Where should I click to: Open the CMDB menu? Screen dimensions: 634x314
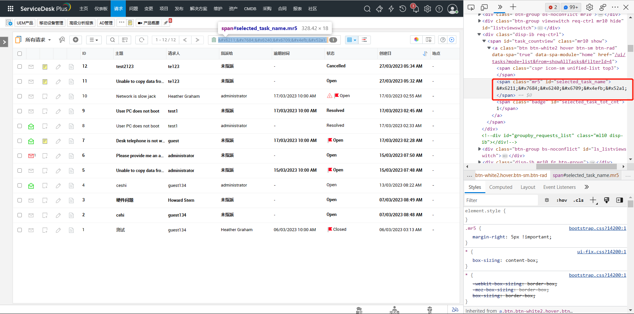250,9
